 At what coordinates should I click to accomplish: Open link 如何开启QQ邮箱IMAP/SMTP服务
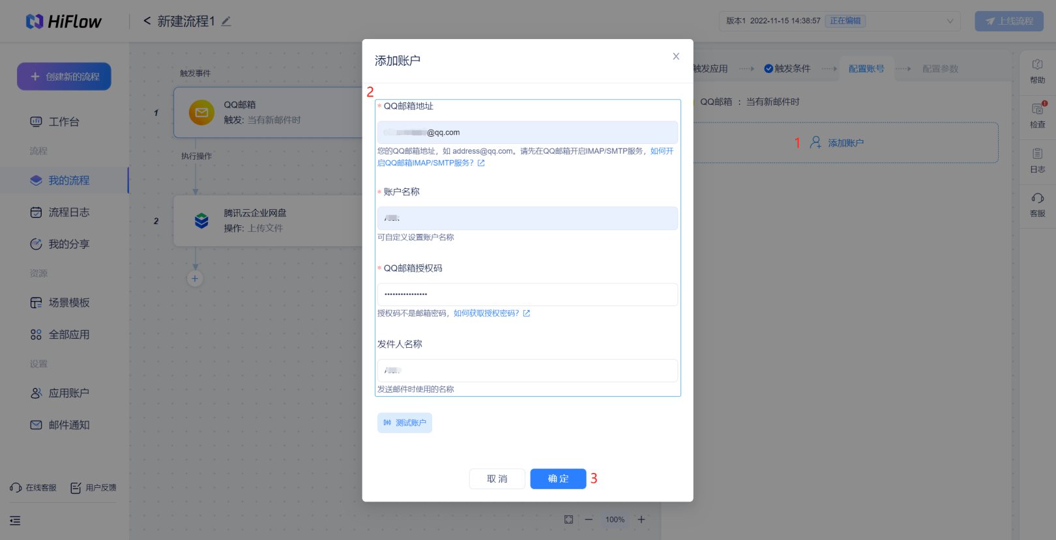pos(525,157)
